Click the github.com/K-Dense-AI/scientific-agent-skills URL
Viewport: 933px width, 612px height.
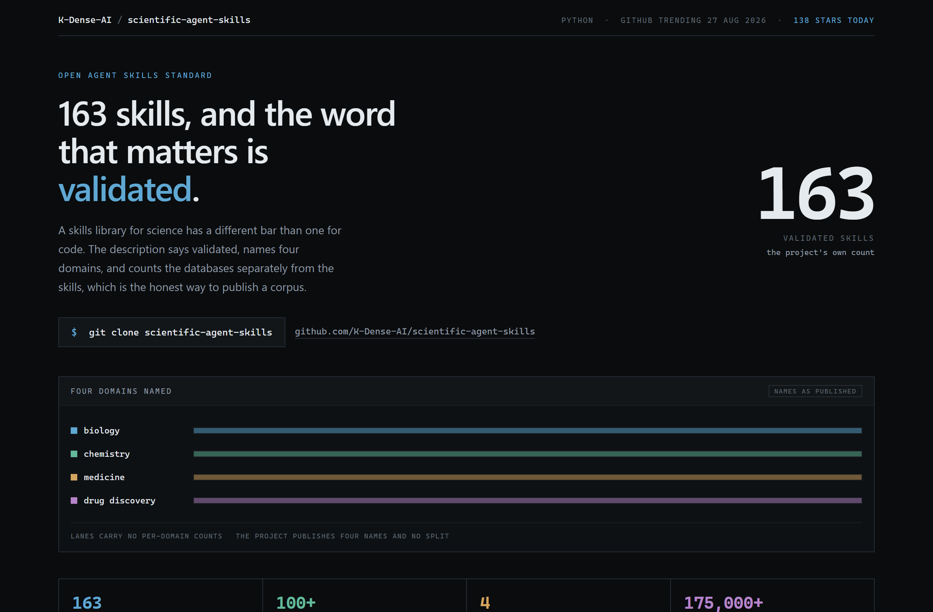pos(415,331)
